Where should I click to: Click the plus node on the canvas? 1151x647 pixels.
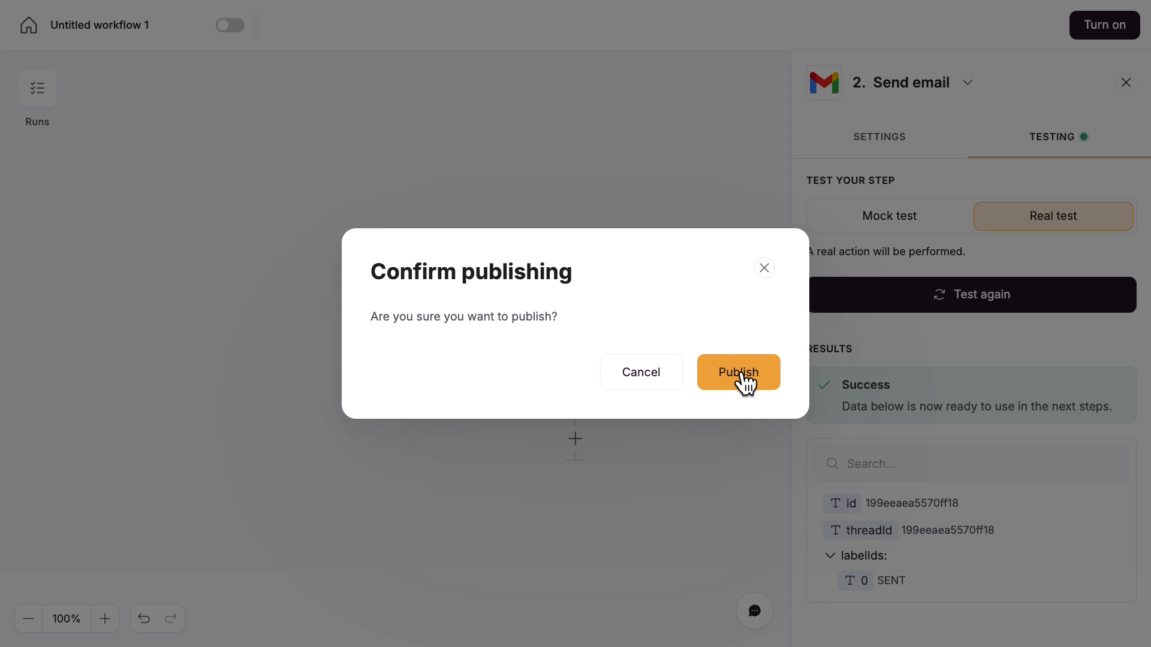[575, 438]
